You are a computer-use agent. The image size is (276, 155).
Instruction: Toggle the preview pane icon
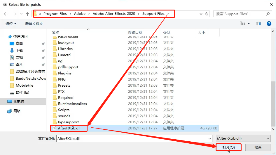[x=258, y=24]
